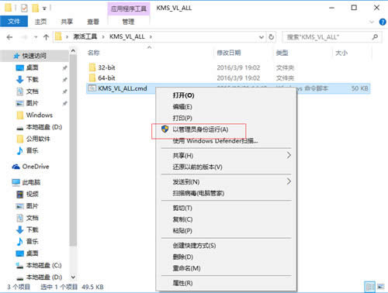Click the chevron after KMS_VL_ALL in address bar

tap(151, 37)
